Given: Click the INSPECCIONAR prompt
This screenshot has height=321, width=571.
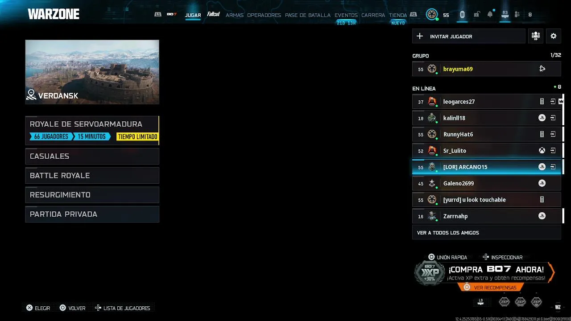Looking at the screenshot, I should tap(502, 257).
